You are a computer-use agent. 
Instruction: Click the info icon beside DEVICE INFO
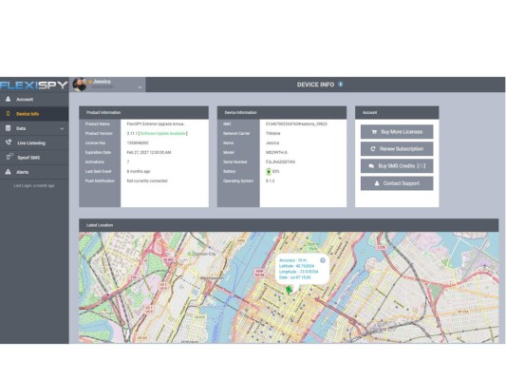340,85
